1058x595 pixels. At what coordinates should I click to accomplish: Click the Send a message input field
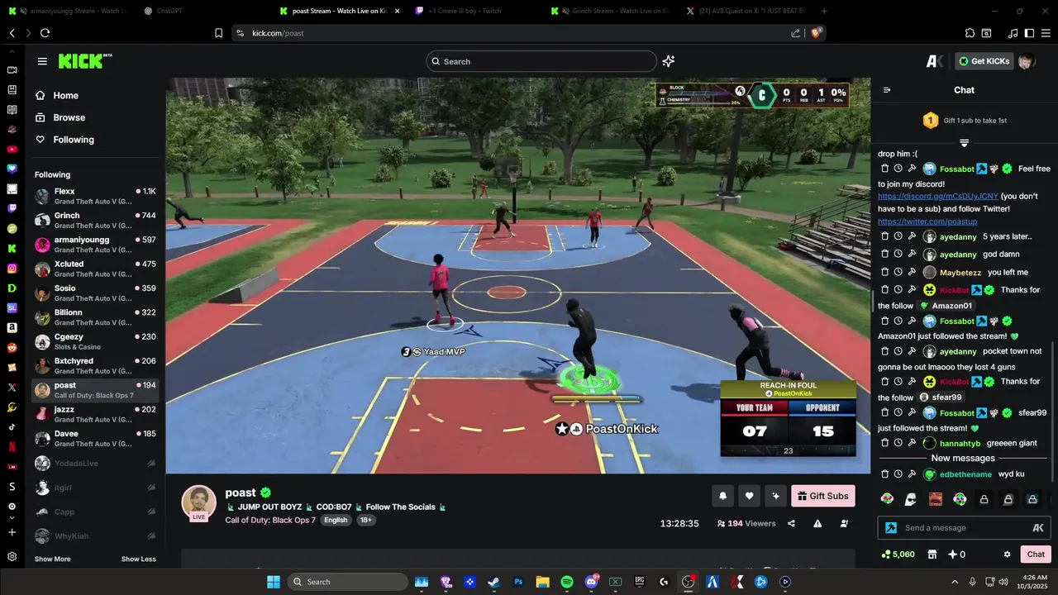(964, 528)
